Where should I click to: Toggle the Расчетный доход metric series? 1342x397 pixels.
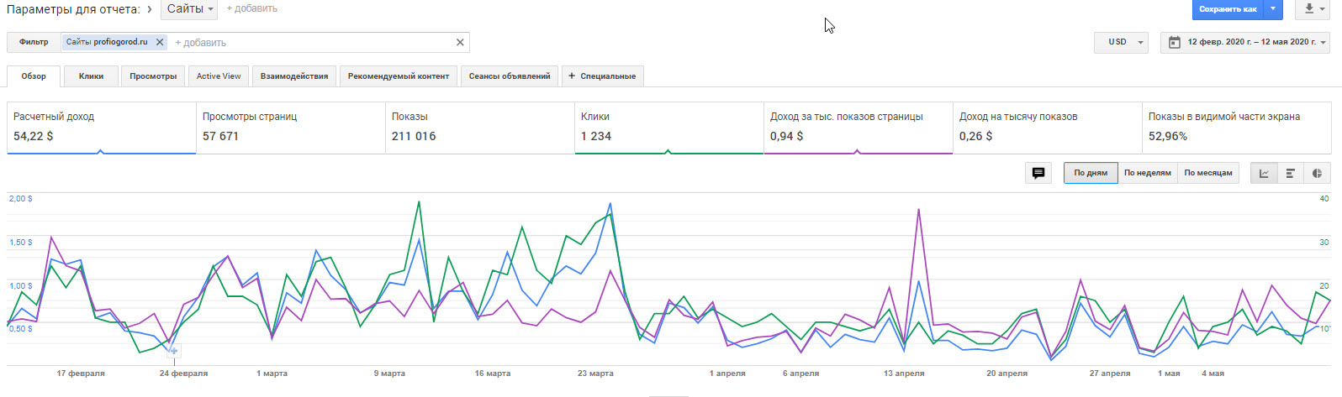point(101,128)
